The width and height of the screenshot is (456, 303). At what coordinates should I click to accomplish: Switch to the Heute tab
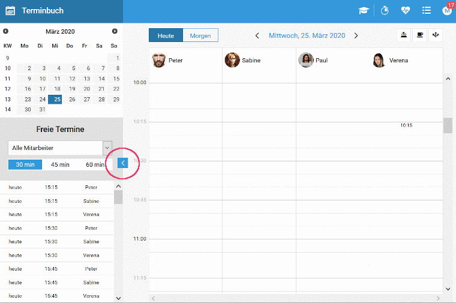pyautogui.click(x=166, y=35)
